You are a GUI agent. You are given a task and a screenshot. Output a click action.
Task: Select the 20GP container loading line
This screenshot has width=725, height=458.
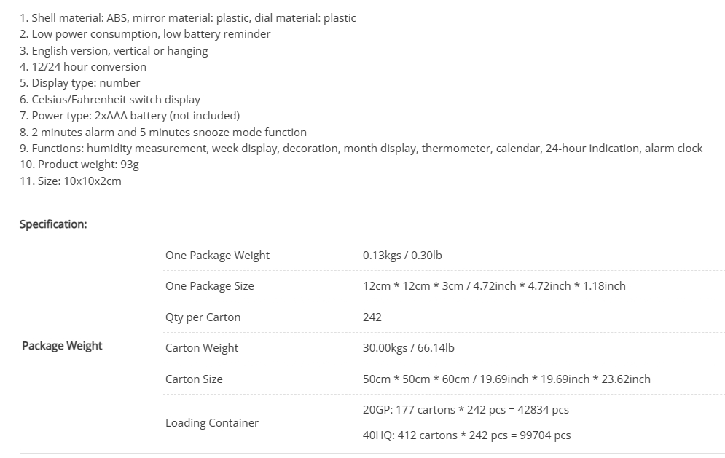[466, 410]
